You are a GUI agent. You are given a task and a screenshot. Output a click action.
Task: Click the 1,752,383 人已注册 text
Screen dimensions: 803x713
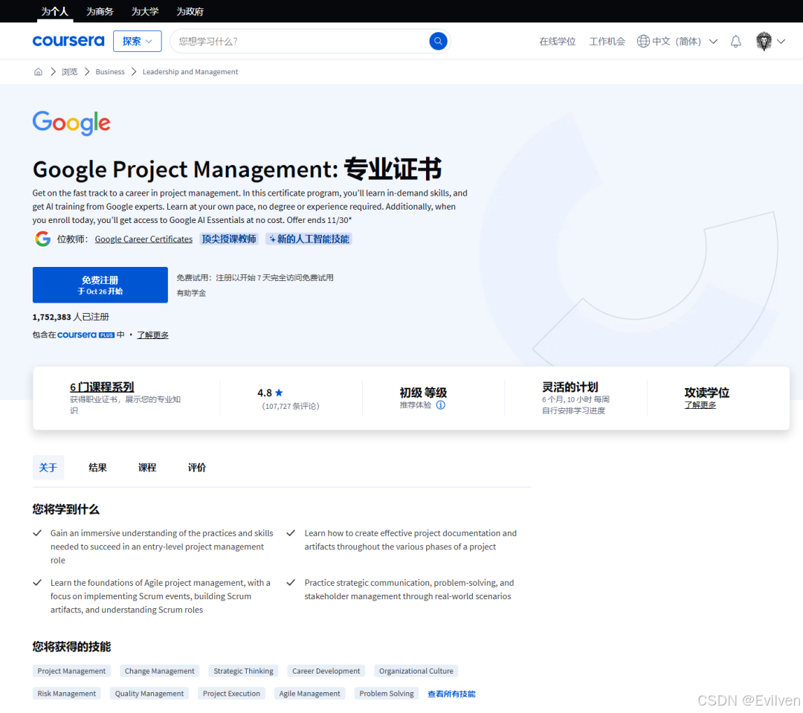pyautogui.click(x=71, y=317)
